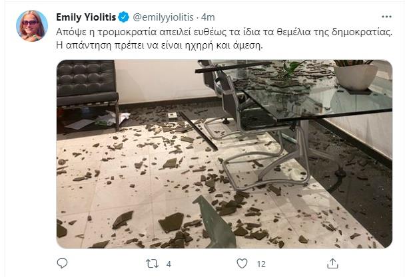The image size is (405, 277).
Task: Open the share upload arrow icon
Action: [332, 263]
